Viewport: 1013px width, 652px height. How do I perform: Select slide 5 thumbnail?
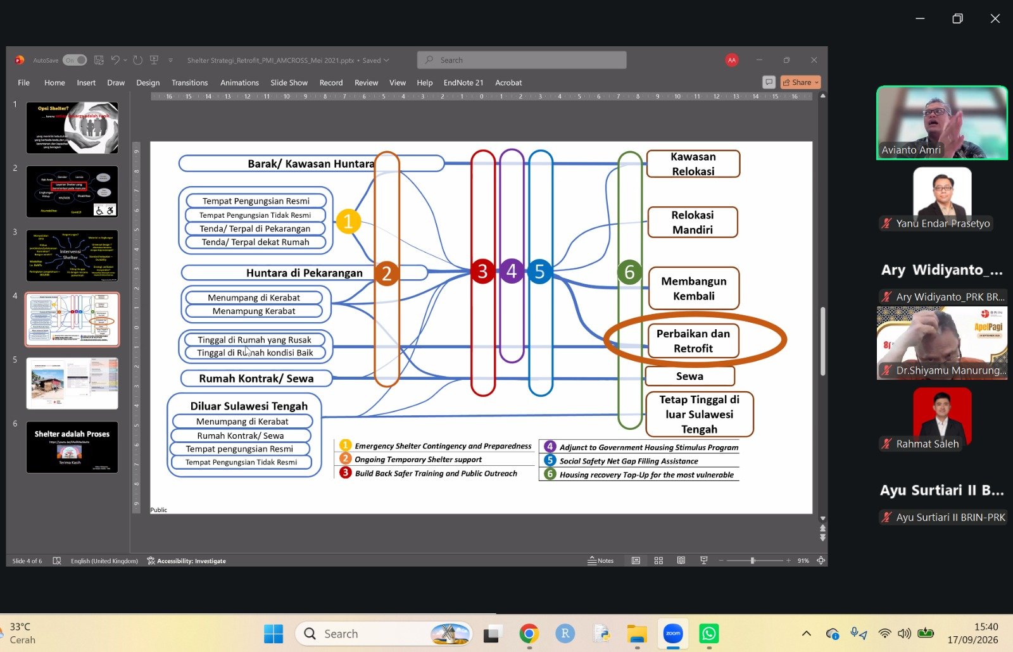point(72,384)
